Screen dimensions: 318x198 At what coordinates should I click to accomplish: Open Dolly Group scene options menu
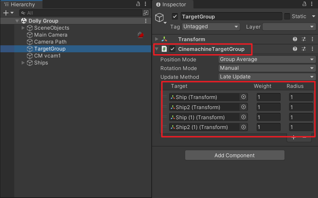pos(146,21)
